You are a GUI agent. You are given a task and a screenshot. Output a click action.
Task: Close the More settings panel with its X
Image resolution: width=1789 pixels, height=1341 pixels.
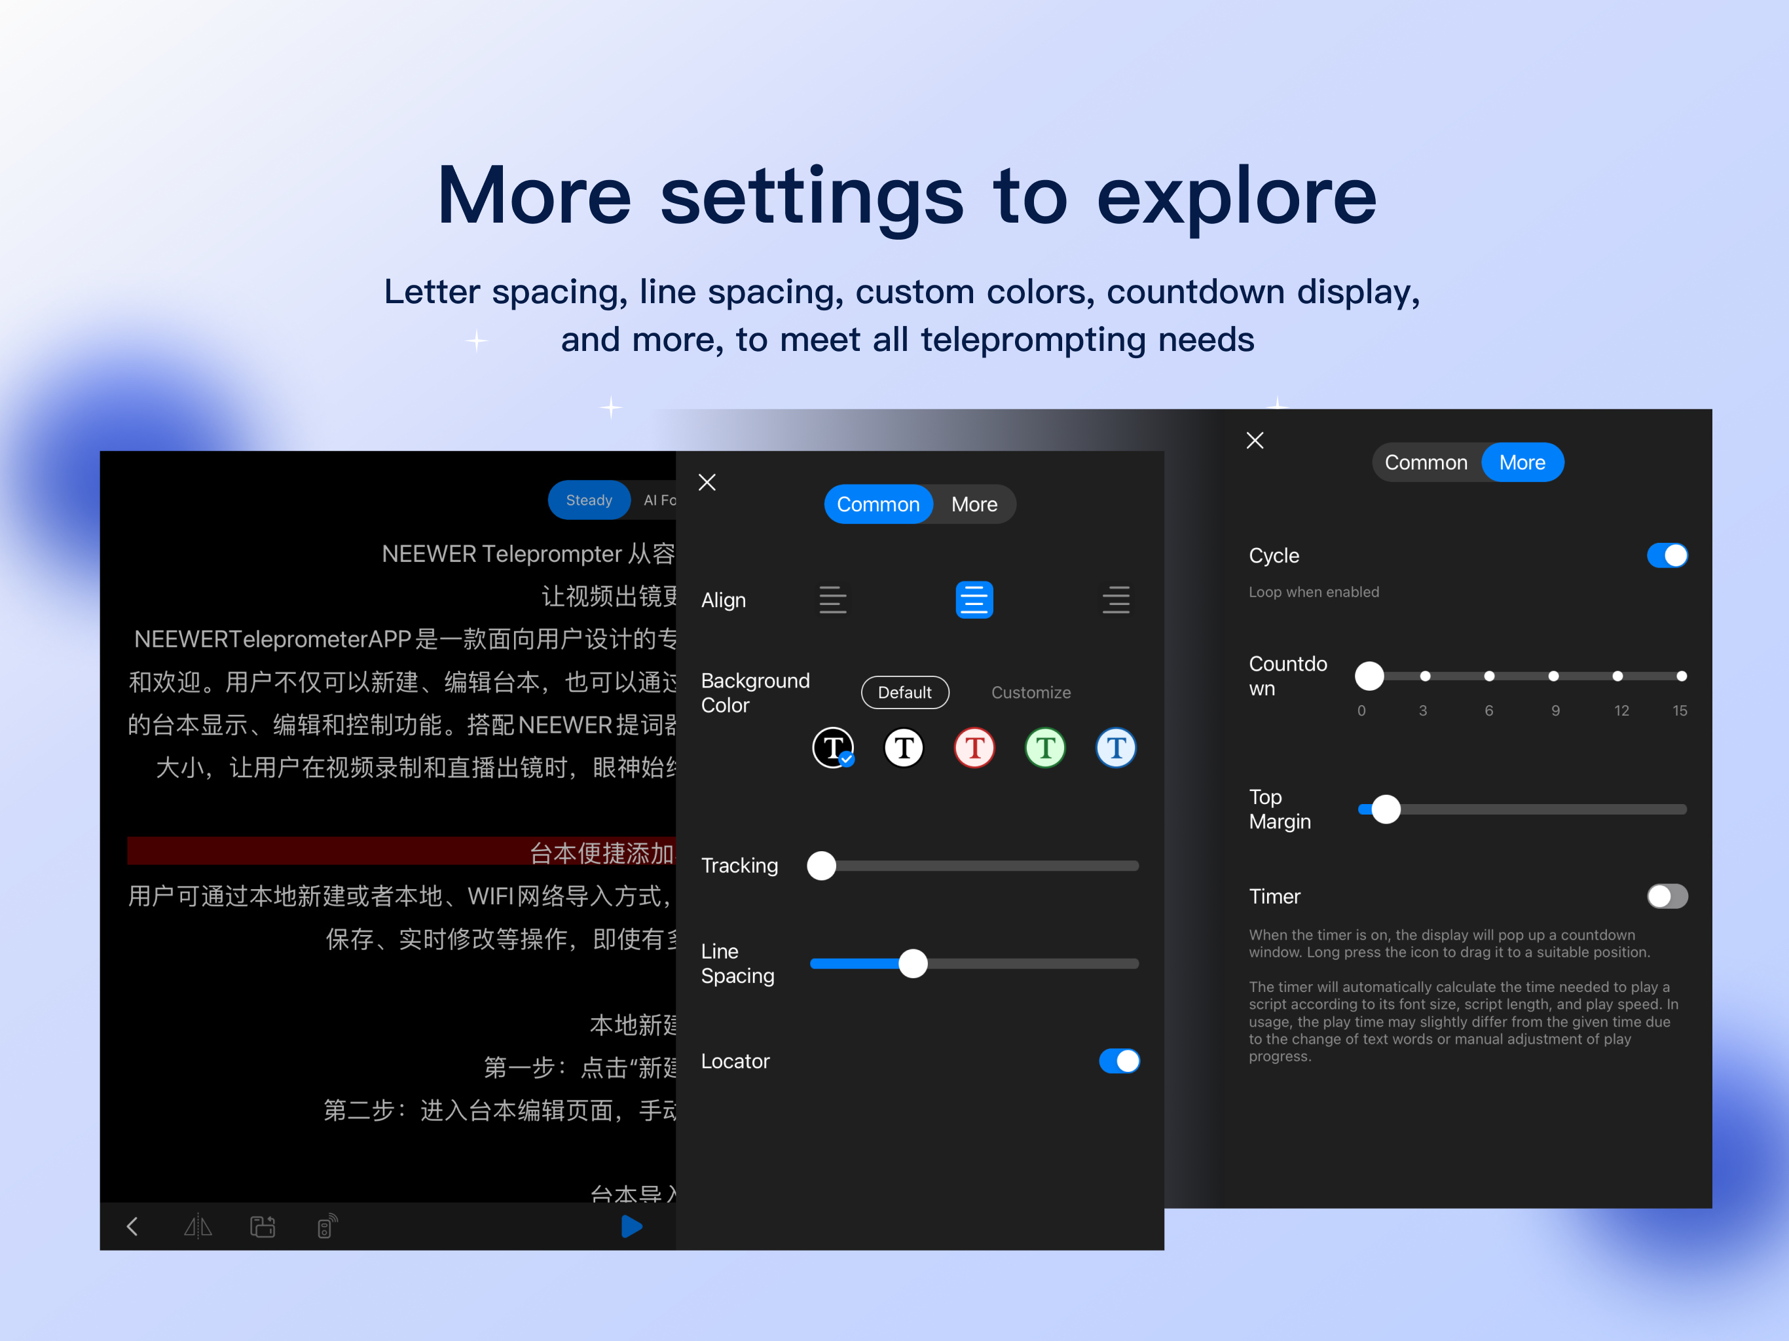(x=1255, y=440)
